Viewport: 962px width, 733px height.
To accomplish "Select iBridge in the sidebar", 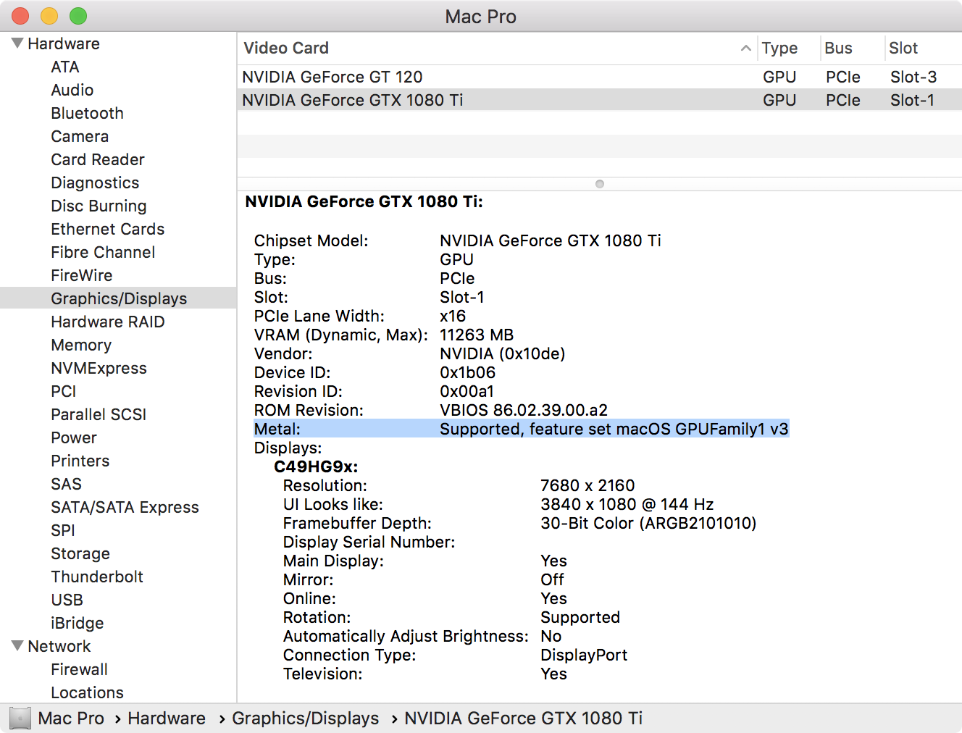I will point(78,623).
